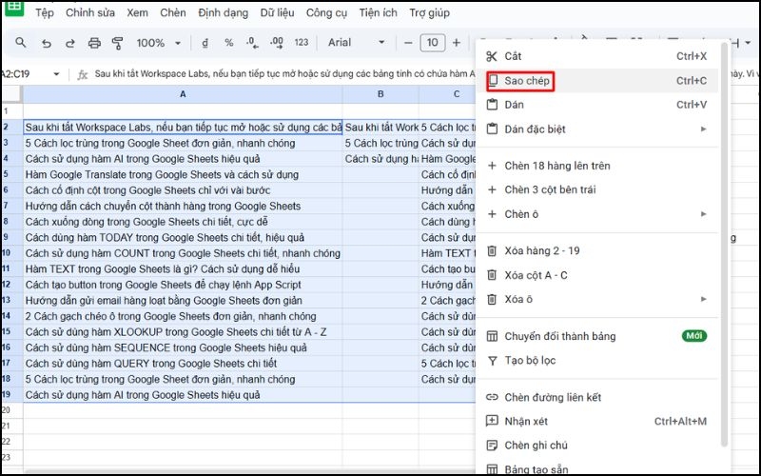Increase font size with plus button
This screenshot has height=476, width=761.
pyautogui.click(x=457, y=43)
